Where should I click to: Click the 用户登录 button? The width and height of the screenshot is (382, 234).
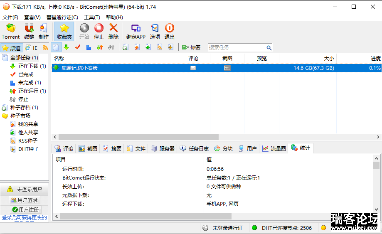[25, 200]
